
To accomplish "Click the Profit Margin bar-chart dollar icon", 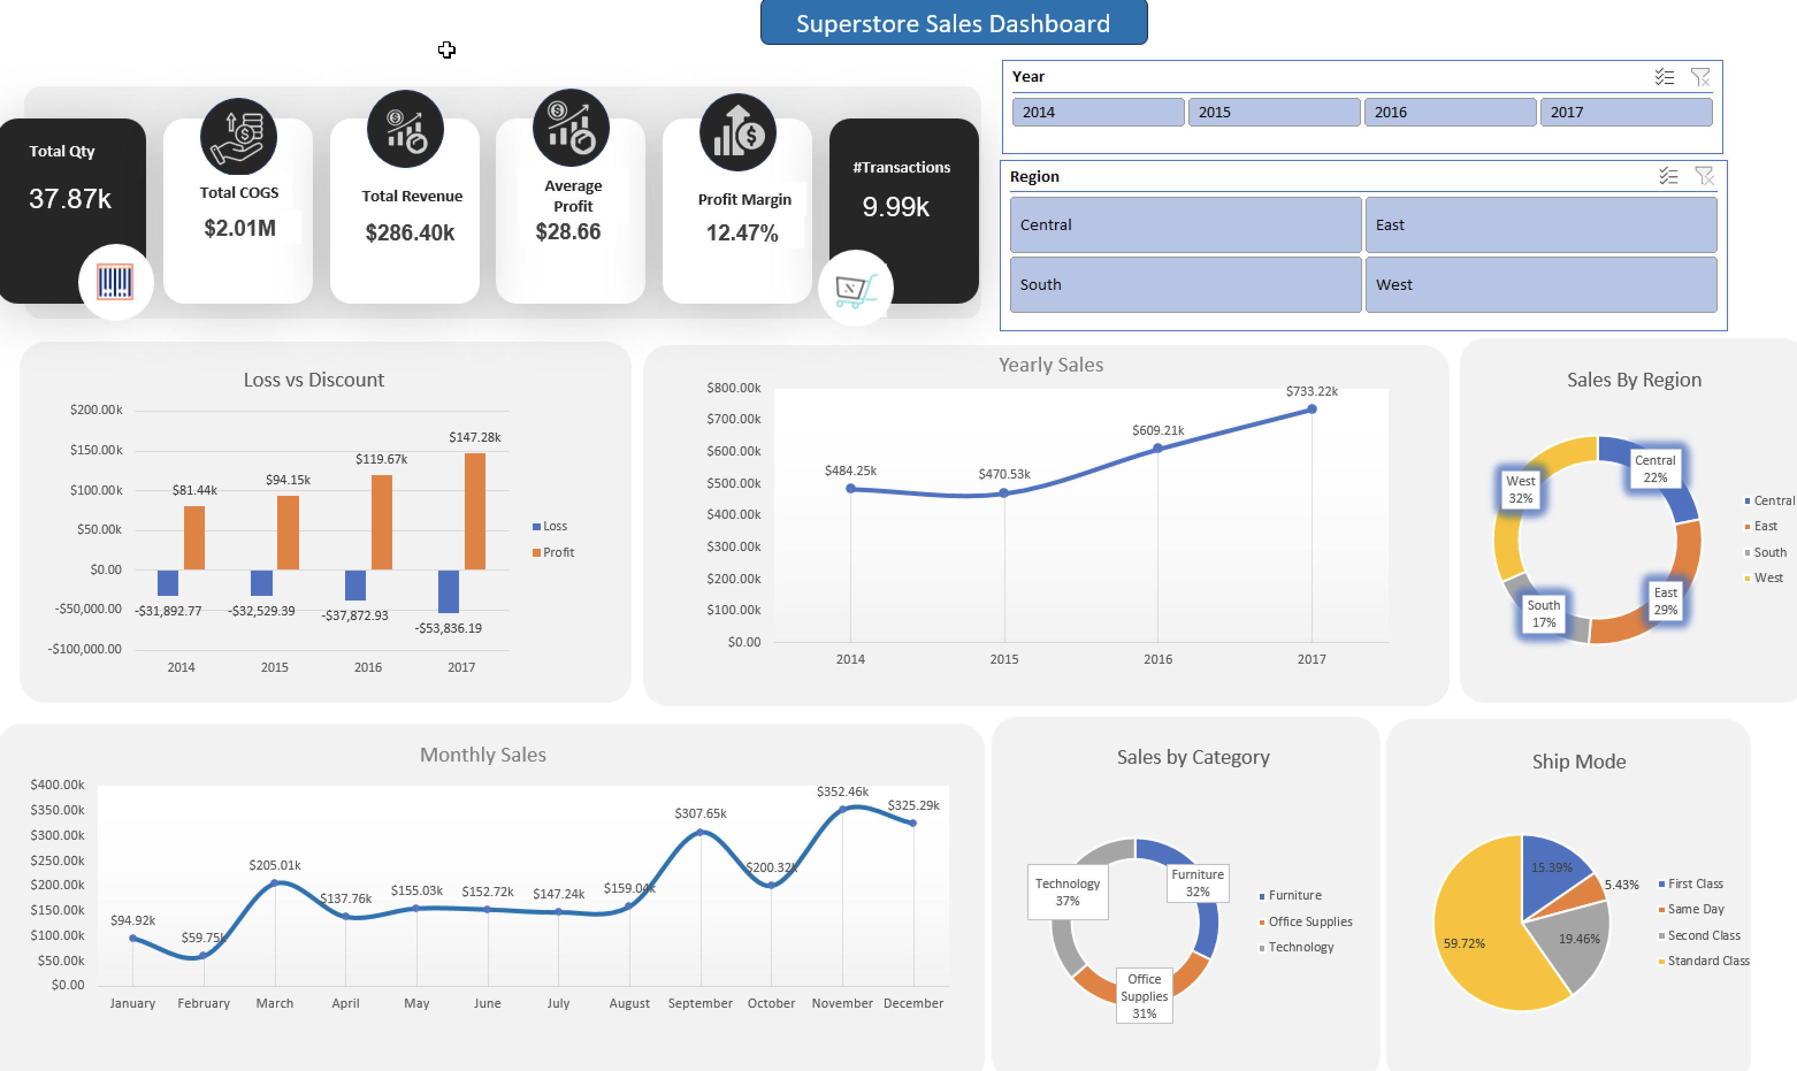I will (x=737, y=133).
